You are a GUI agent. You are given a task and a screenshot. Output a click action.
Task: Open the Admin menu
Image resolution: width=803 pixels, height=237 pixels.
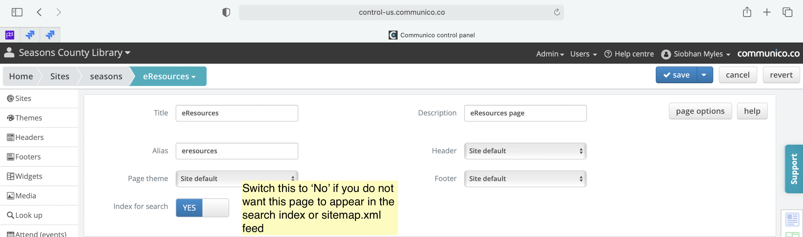(x=550, y=54)
